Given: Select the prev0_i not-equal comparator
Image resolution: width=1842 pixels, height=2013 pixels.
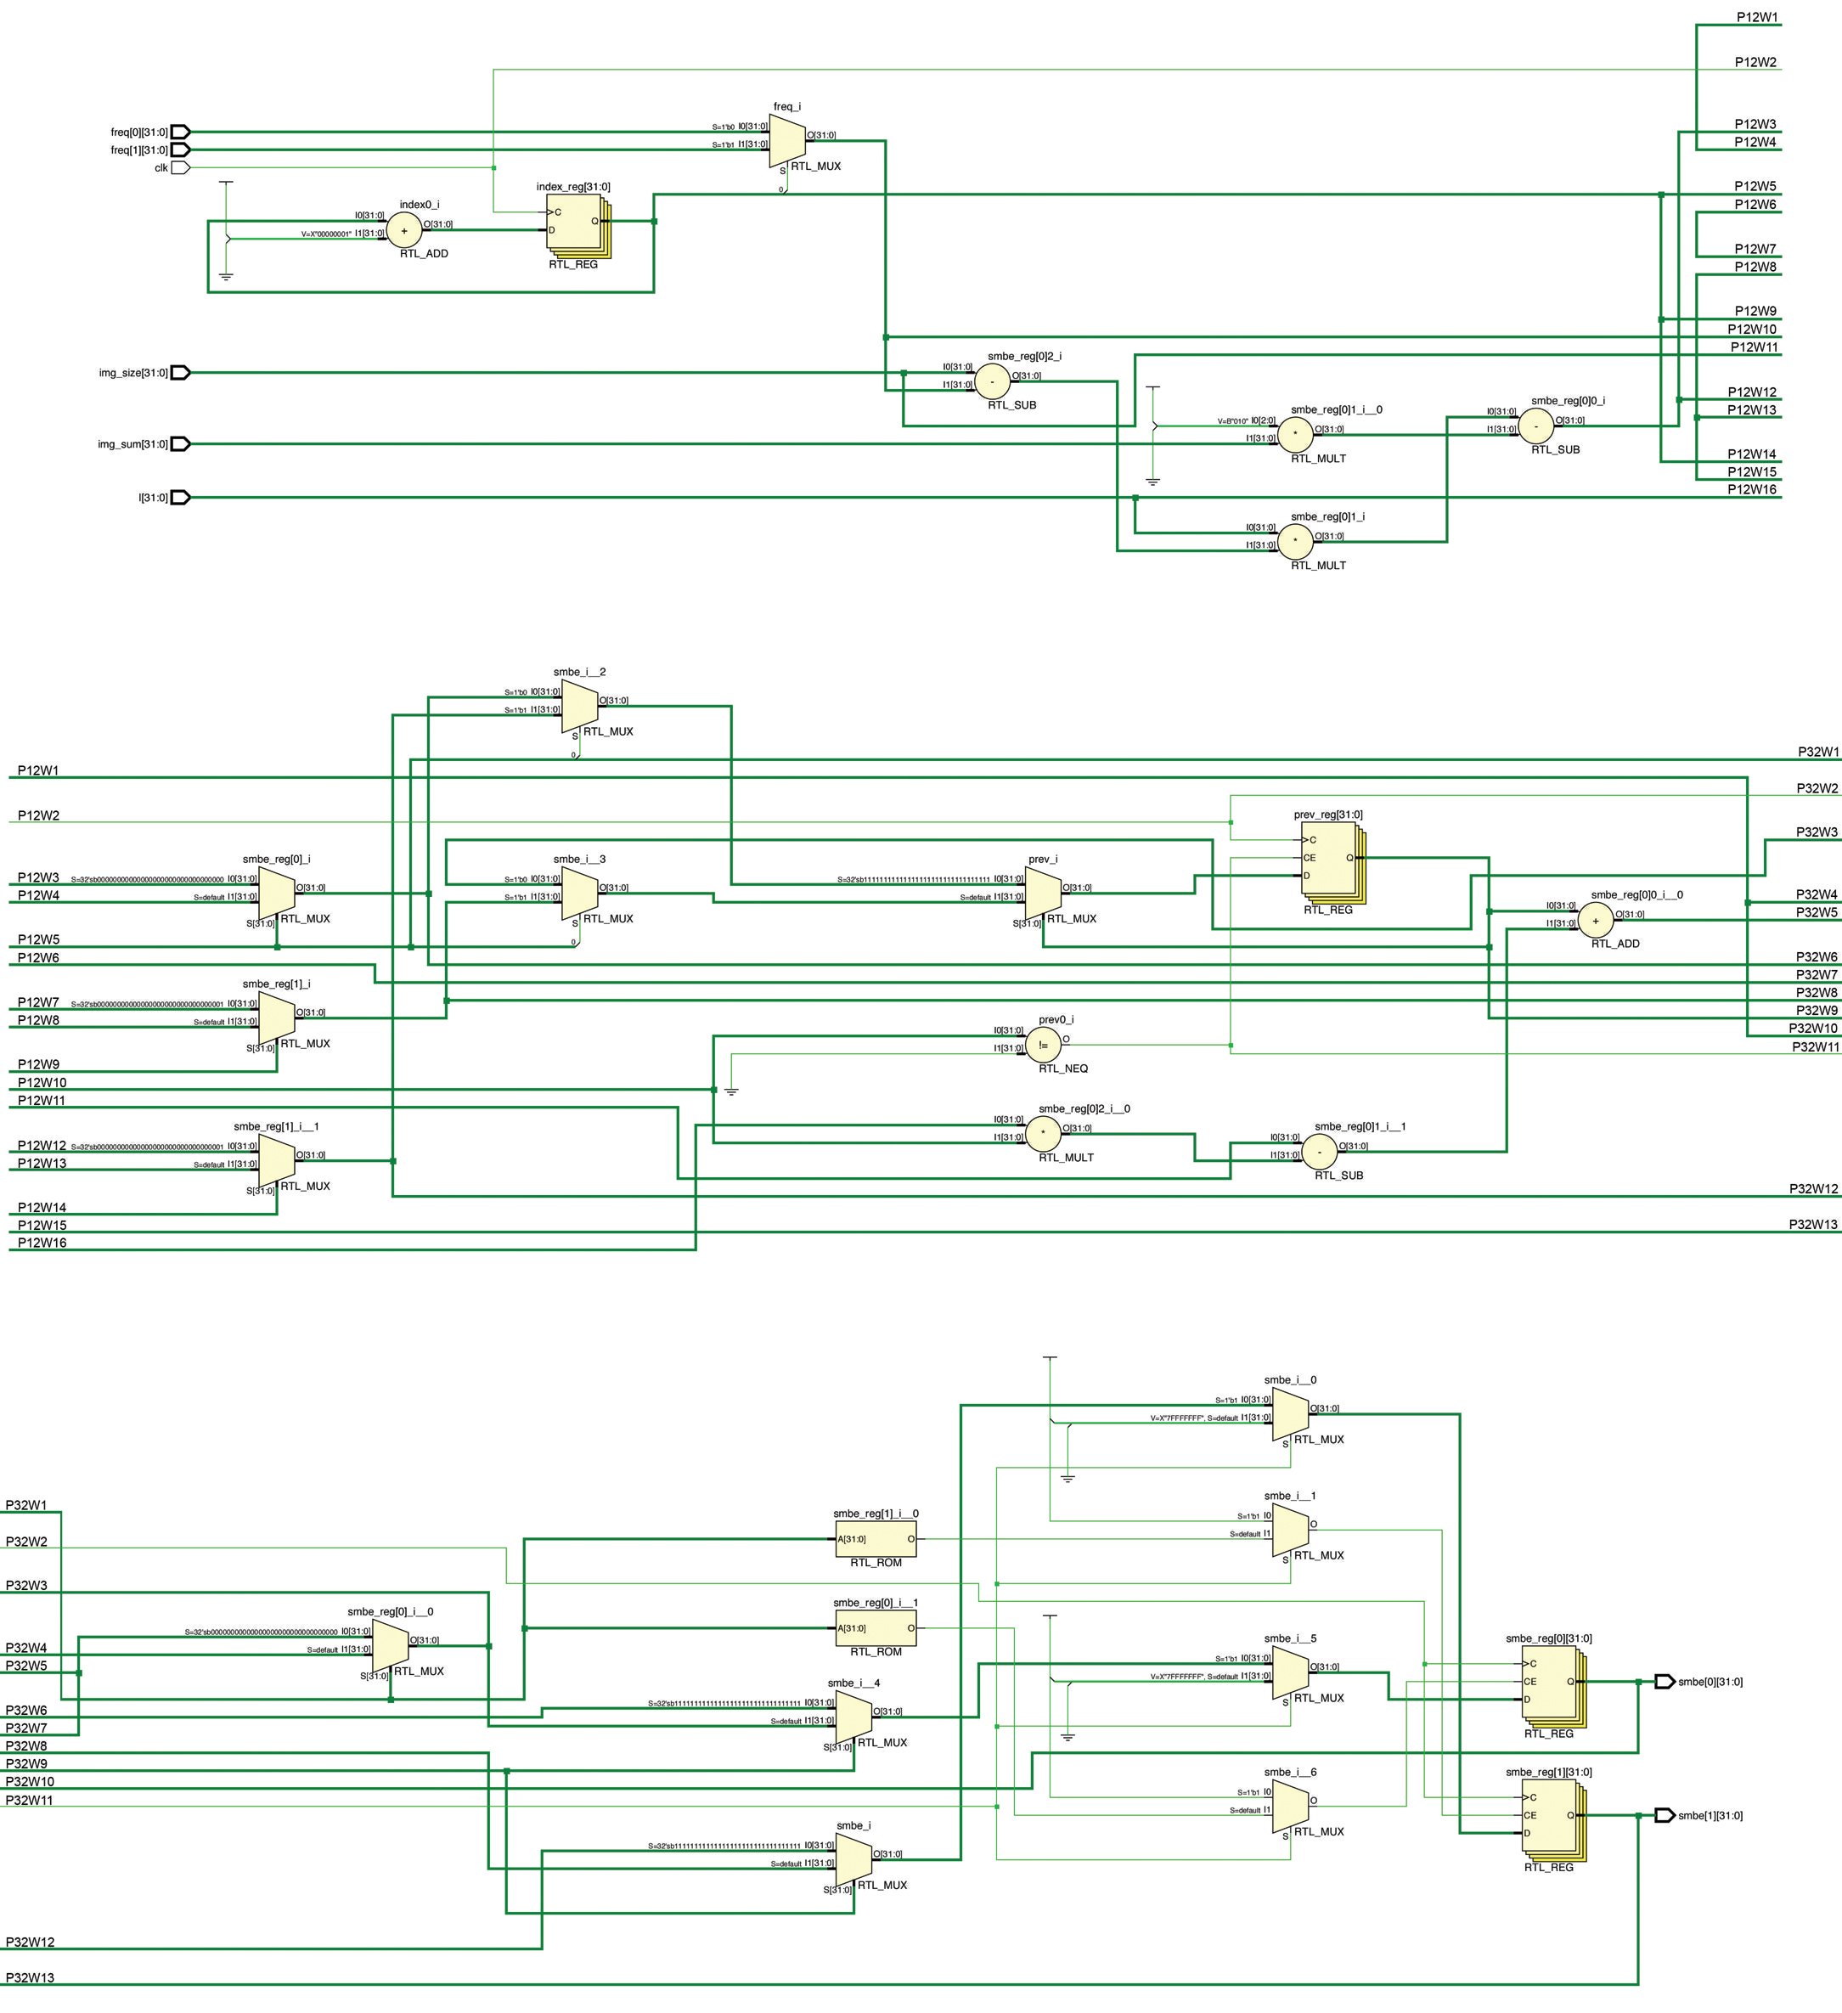Looking at the screenshot, I should pos(1044,1045).
